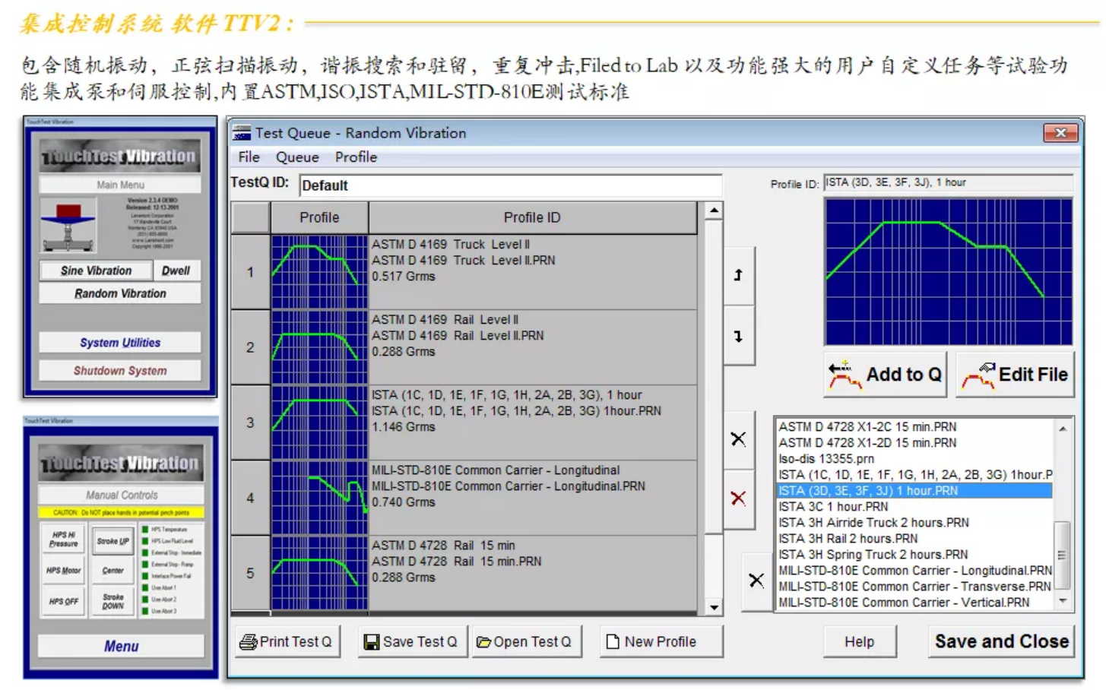Click the black X button beside the profile file list
The width and height of the screenshot is (1106, 690).
point(756,581)
